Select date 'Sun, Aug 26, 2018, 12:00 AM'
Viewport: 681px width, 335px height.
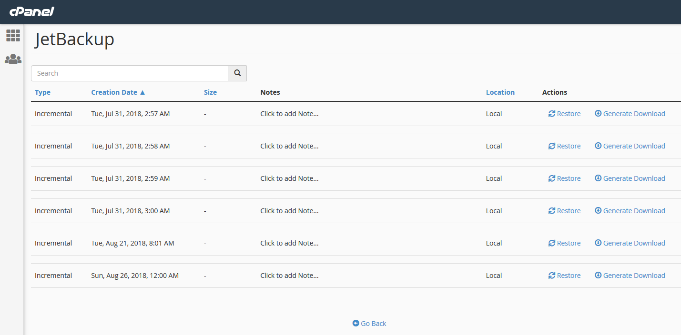pos(135,276)
